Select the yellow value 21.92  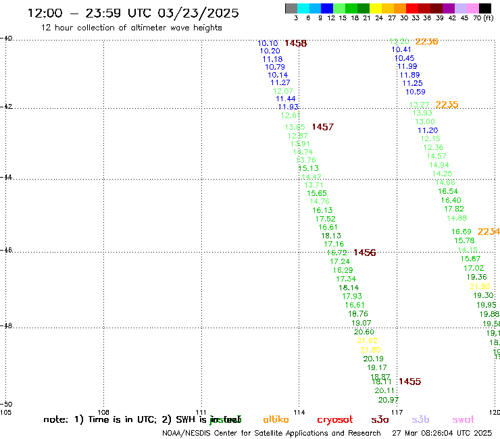pos(368,340)
